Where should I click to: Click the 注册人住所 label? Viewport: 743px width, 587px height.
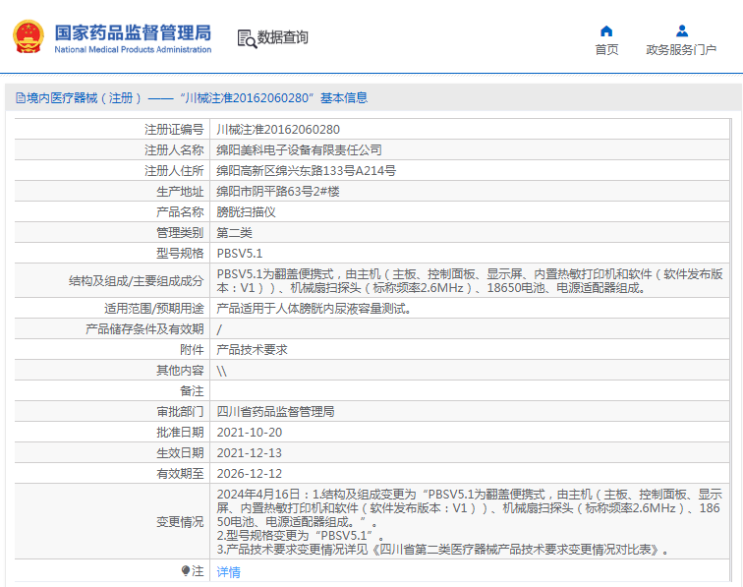[174, 171]
